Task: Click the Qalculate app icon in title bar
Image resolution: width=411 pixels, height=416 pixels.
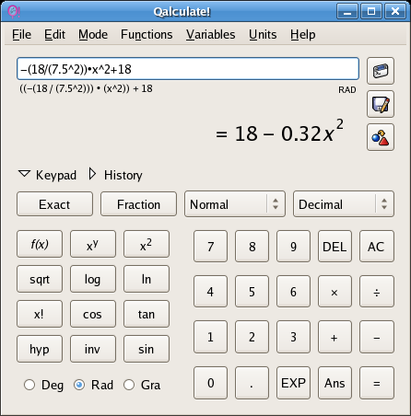Action: coord(14,12)
